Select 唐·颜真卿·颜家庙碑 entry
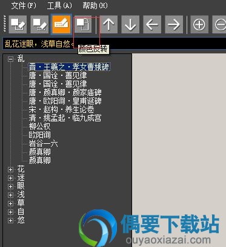Image resolution: width=226 pixels, height=247 pixels. tap(65, 92)
